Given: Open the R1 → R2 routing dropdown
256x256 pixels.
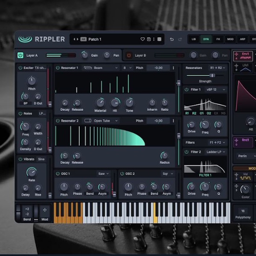Looking at the screenshot, I should (217, 68).
